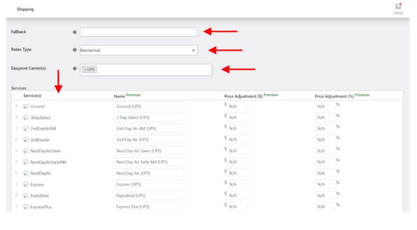
Task: Click NextDayAirSaver percent price adjustment field
Action: (325, 151)
